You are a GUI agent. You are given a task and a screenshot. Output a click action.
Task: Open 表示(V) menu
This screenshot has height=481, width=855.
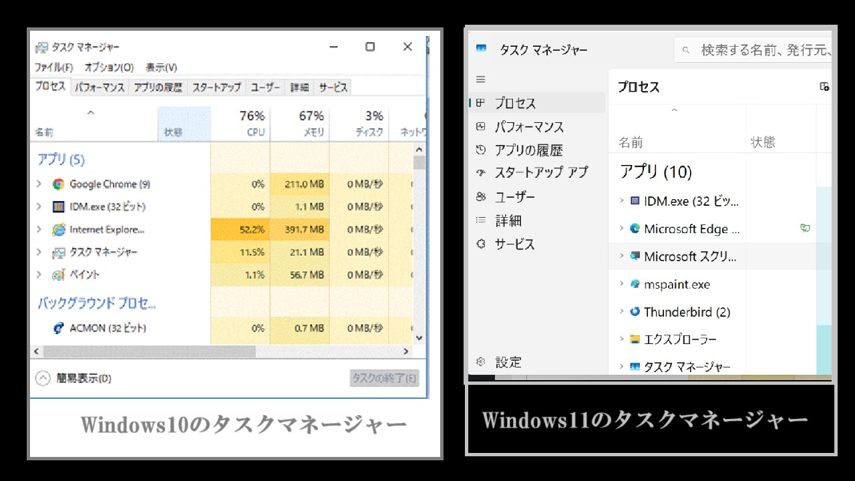pos(162,67)
